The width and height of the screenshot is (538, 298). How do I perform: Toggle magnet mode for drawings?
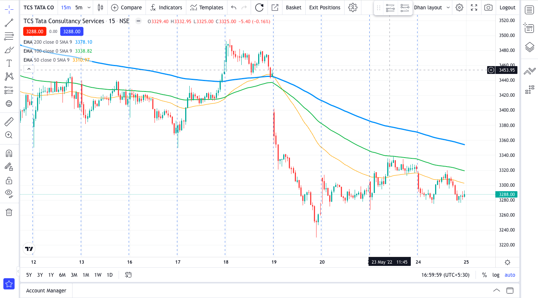[x=9, y=153]
